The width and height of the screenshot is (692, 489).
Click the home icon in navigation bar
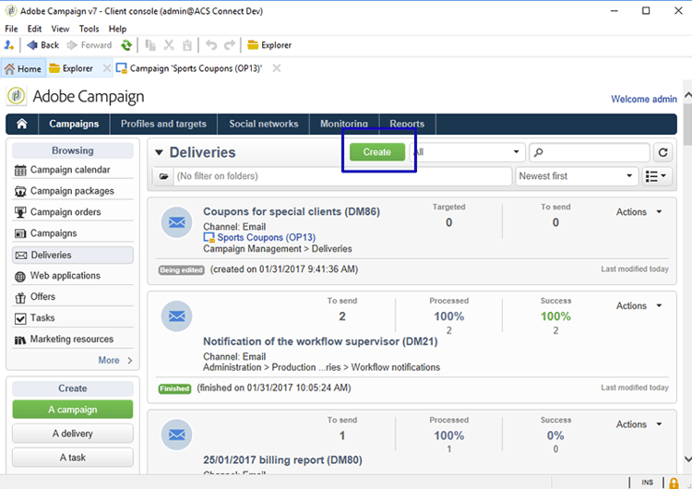21,124
